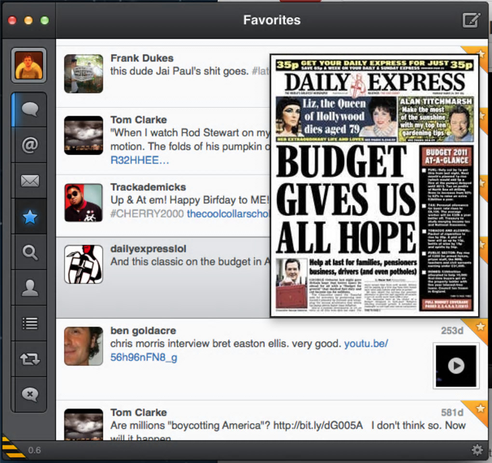Viewport: 492px width, 463px height.
Task: Open Frank Dukes' profile picture
Action: (83, 74)
